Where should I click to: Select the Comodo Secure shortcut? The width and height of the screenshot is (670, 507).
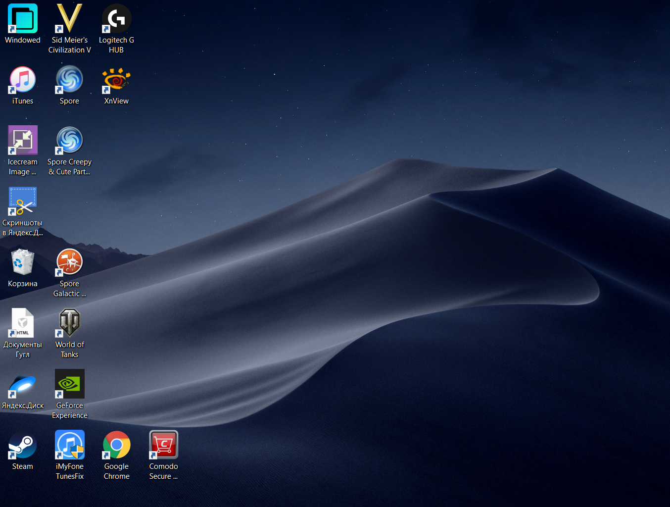point(163,445)
